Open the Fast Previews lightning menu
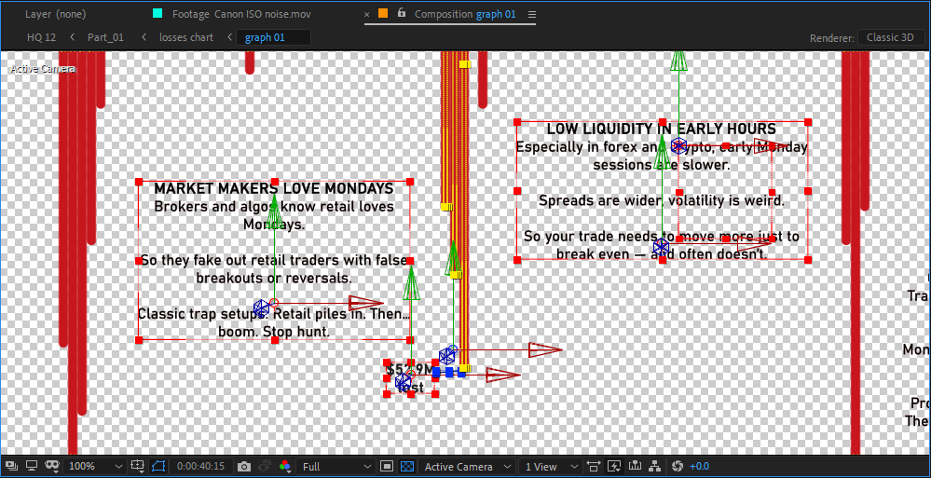The image size is (931, 478). point(614,467)
